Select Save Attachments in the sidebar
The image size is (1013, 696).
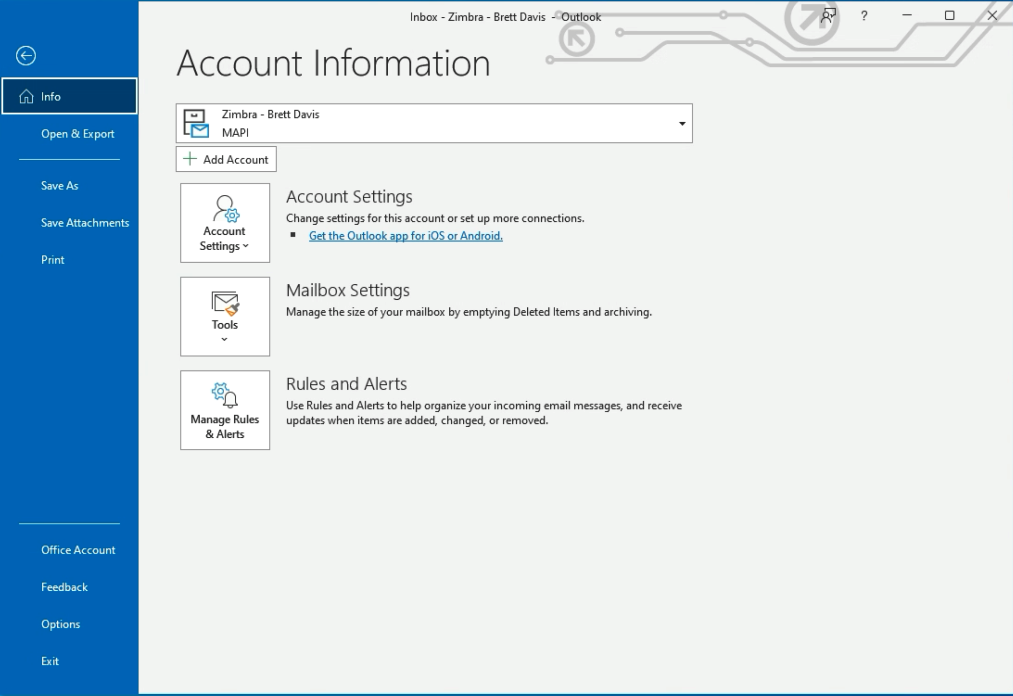coord(69,223)
